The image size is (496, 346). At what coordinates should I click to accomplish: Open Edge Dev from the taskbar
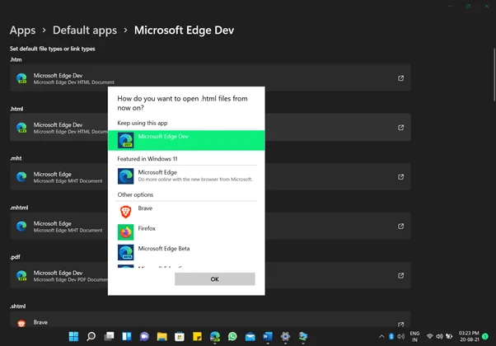pos(215,336)
